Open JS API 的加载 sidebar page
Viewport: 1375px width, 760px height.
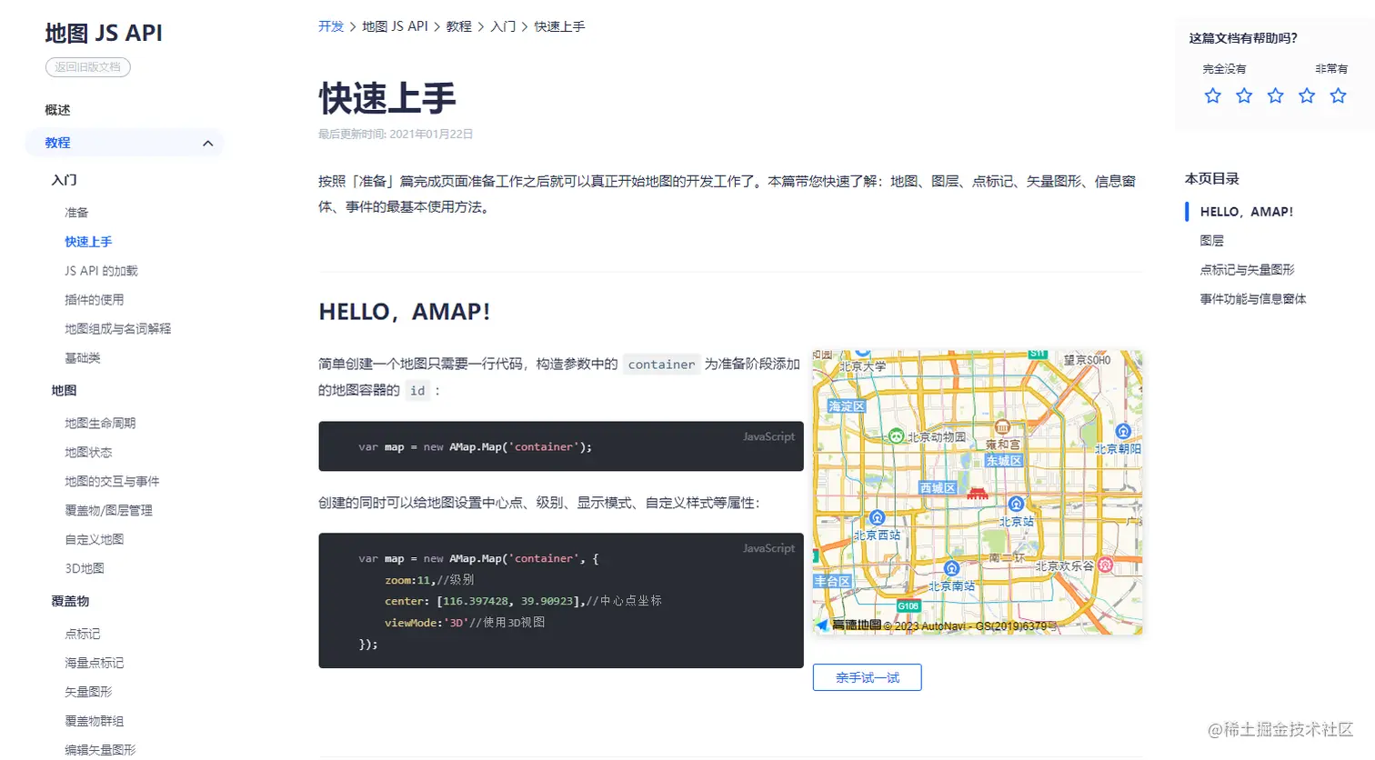[101, 271]
